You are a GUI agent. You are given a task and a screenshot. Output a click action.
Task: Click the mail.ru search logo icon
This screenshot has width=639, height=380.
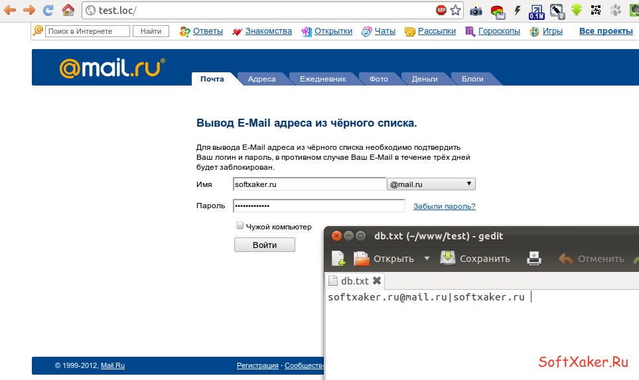click(x=38, y=31)
